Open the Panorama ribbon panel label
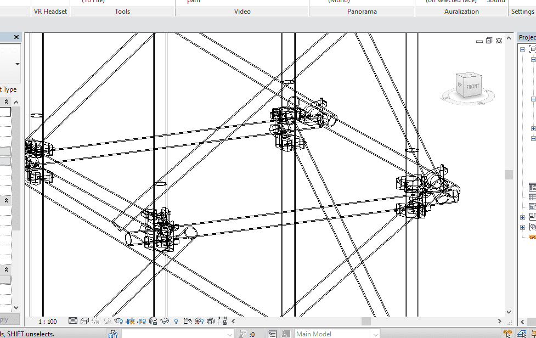 pos(362,12)
